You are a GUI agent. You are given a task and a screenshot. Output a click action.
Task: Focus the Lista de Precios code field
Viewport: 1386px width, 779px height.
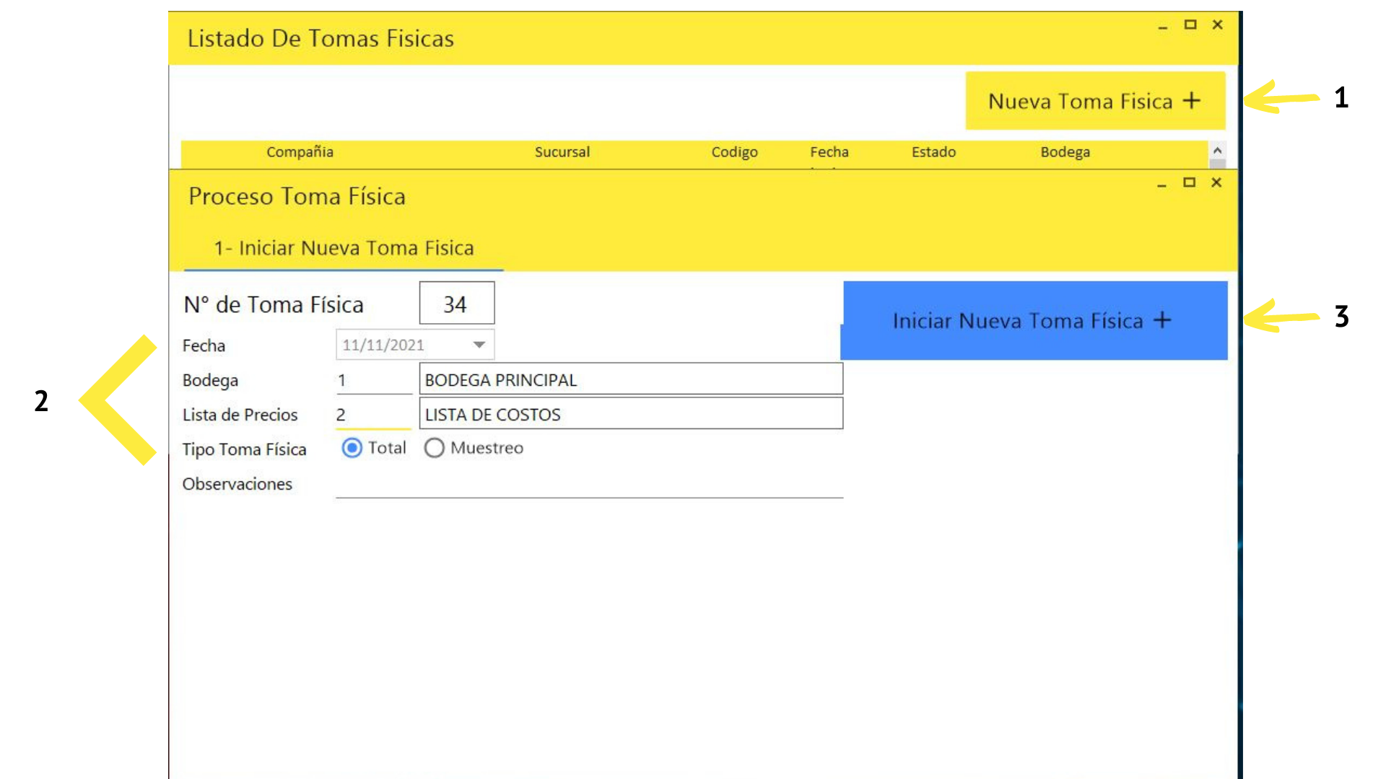click(373, 415)
